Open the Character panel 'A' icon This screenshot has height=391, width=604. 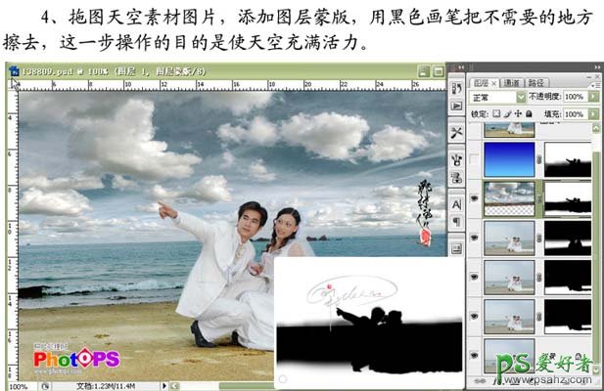coord(457,203)
